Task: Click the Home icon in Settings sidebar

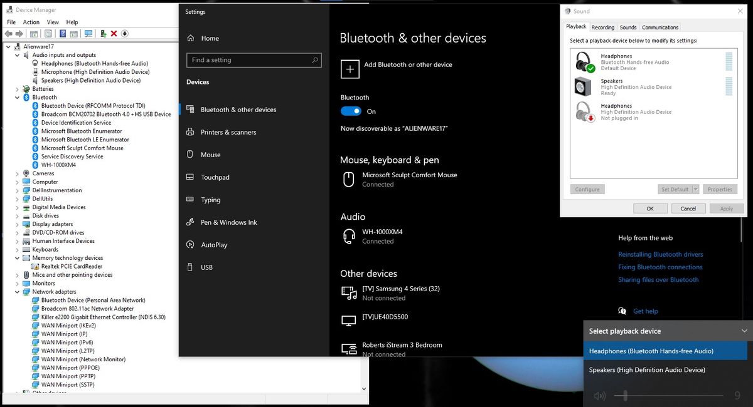Action: [191, 38]
